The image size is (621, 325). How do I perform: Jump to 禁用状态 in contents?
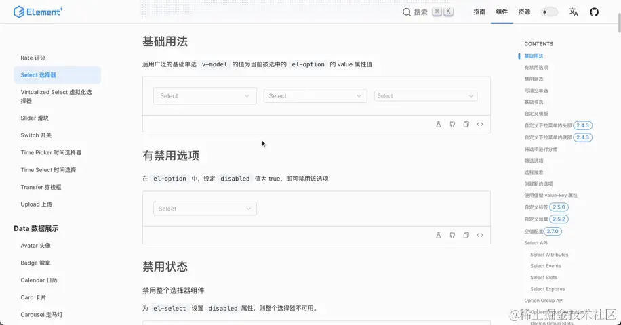[x=534, y=79]
